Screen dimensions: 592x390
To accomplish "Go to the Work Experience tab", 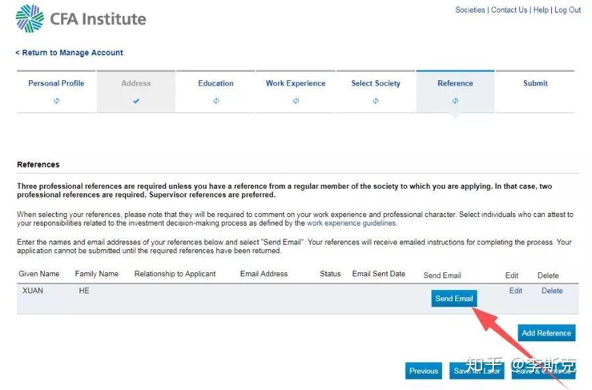I will (295, 84).
